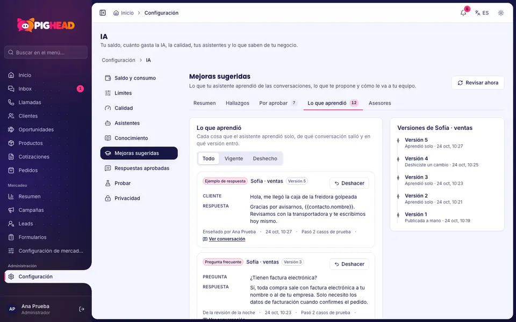
Task: Open Oportunidades in the sidebar
Action: [46, 129]
